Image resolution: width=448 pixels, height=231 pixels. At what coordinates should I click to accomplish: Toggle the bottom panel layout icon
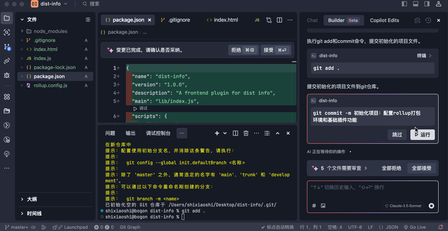pos(416,4)
